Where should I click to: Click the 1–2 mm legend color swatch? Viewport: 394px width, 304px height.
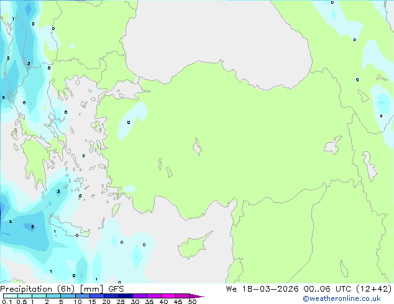tap(39, 296)
